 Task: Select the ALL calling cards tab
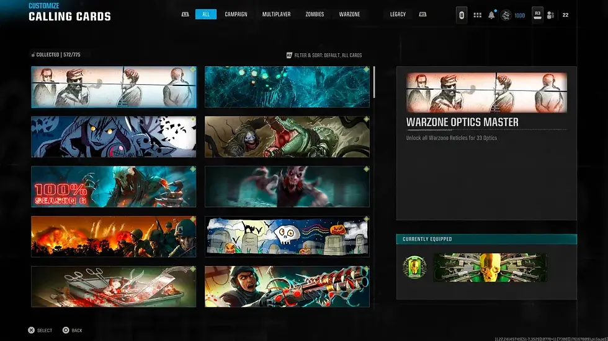(x=206, y=14)
